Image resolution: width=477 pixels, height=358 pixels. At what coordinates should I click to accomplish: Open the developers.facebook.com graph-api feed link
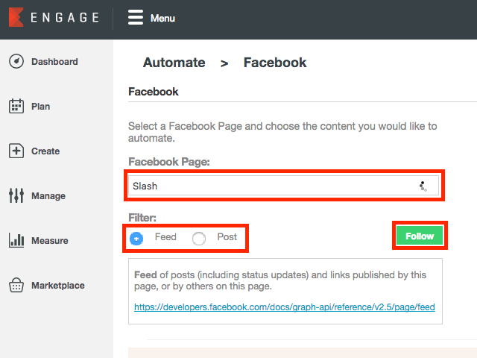(x=285, y=307)
